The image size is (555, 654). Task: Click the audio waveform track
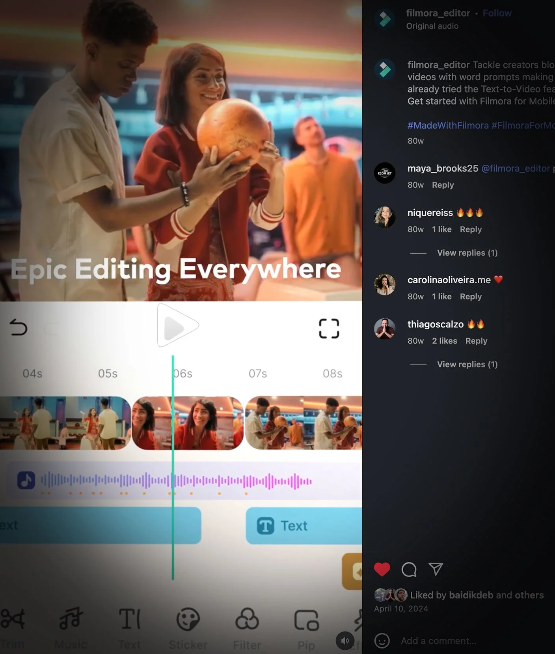177,481
